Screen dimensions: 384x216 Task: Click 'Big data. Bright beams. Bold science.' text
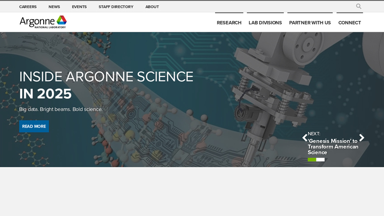tap(61, 109)
